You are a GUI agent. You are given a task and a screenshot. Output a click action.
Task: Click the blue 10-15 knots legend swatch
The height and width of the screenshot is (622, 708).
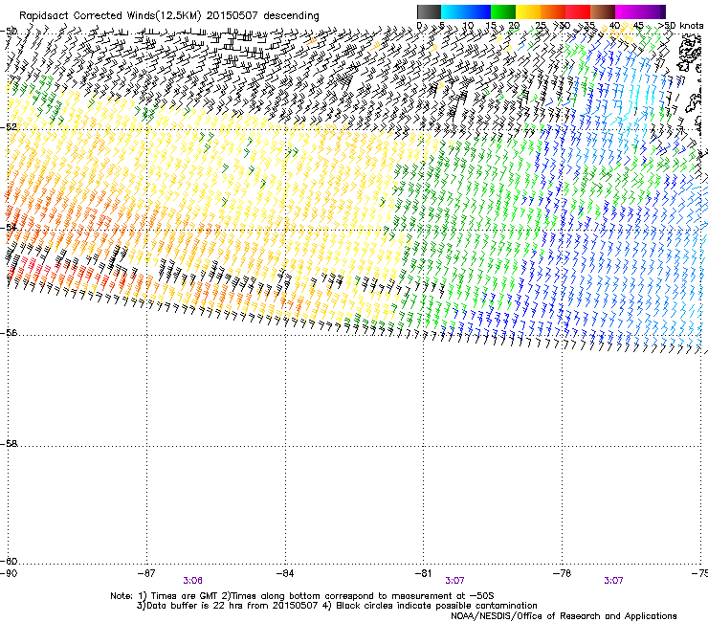pyautogui.click(x=478, y=11)
